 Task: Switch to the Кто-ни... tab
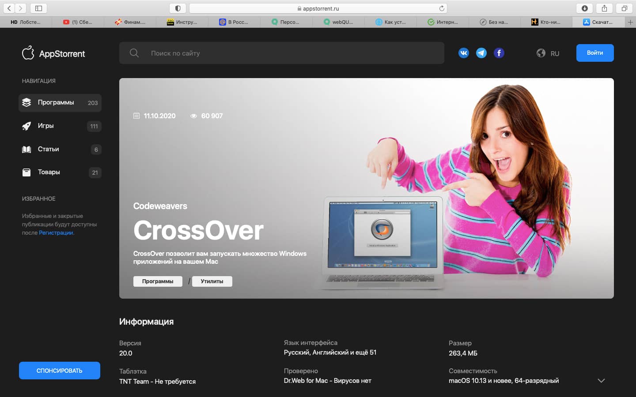(x=547, y=22)
